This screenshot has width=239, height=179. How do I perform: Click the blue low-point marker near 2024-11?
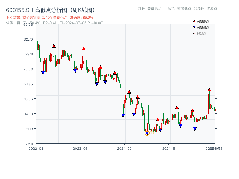[x=180, y=125]
